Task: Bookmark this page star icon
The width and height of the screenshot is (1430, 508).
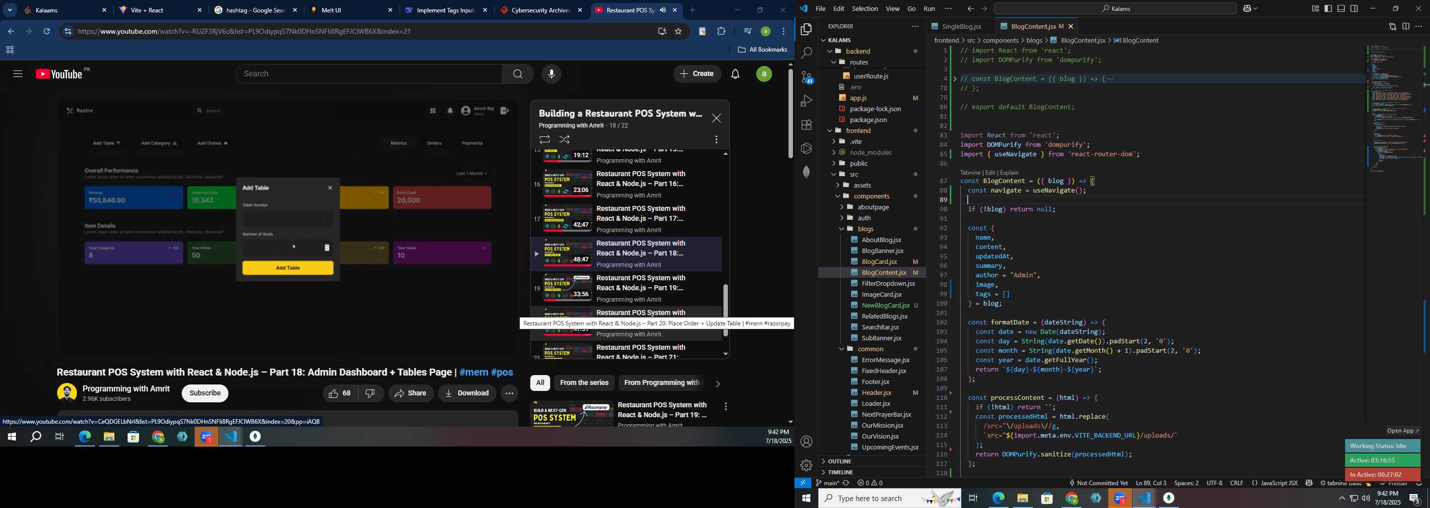Action: click(678, 32)
